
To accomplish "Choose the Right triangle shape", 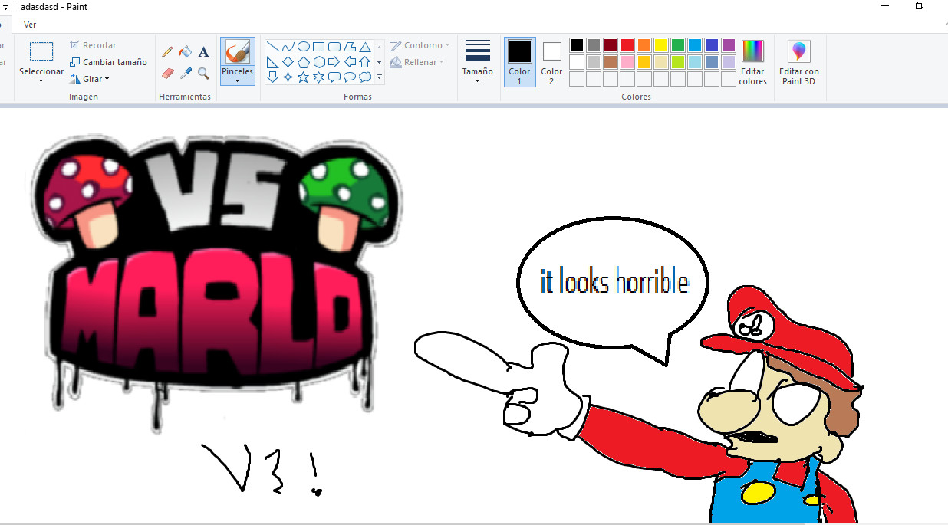I will click(272, 62).
